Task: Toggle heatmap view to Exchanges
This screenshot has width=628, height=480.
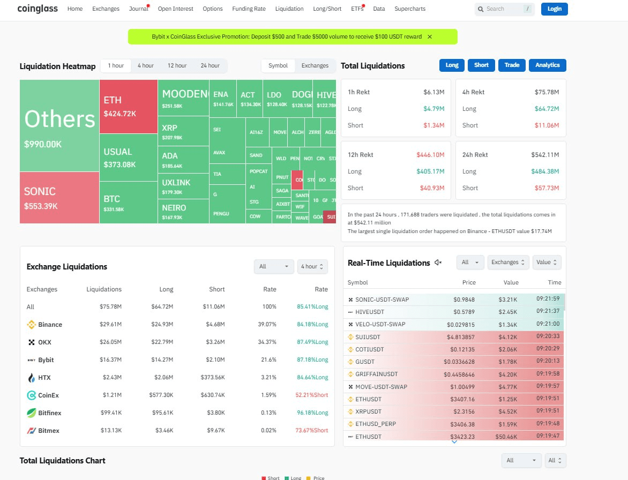Action: [x=315, y=66]
